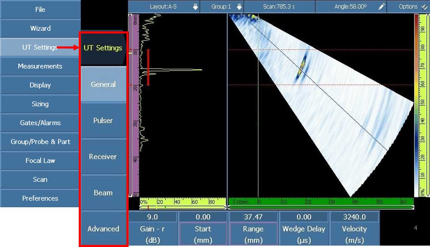Open the File menu
This screenshot has height=247, width=430.
pyautogui.click(x=40, y=9)
